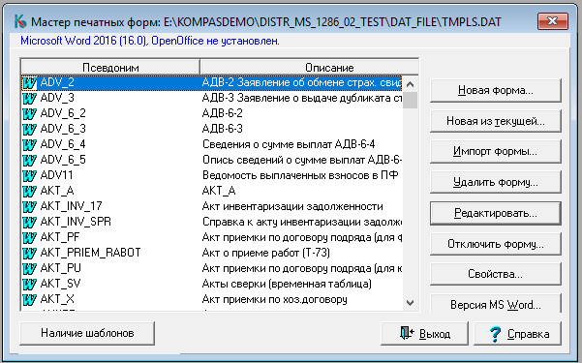
Task: Click the vertical scrollbar thumb
Action: point(411,101)
